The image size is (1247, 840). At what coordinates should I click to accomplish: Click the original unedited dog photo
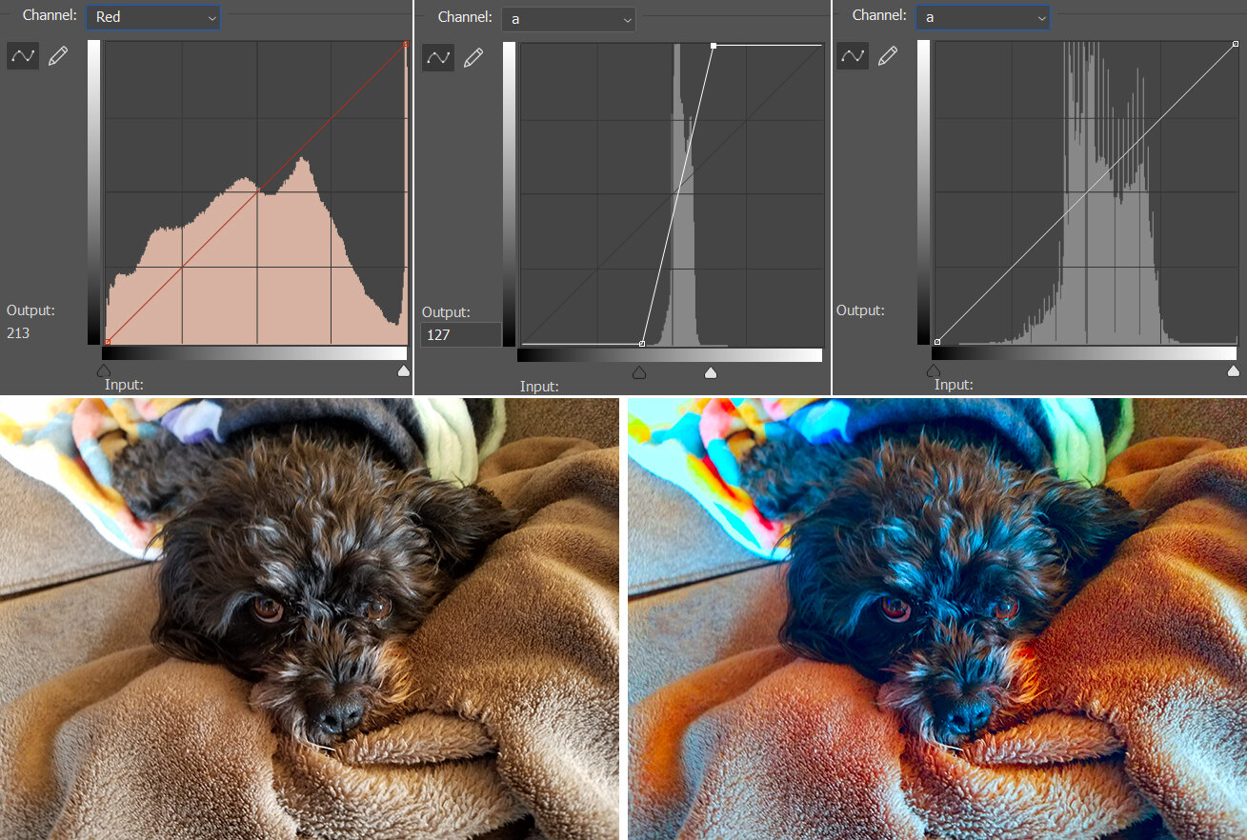[x=310, y=619]
